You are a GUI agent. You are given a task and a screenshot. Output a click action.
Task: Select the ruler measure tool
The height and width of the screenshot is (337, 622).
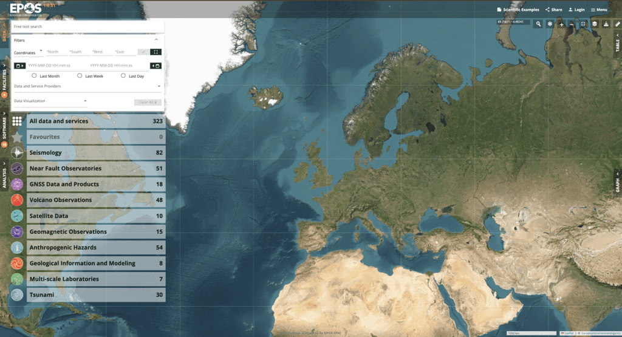coord(618,24)
